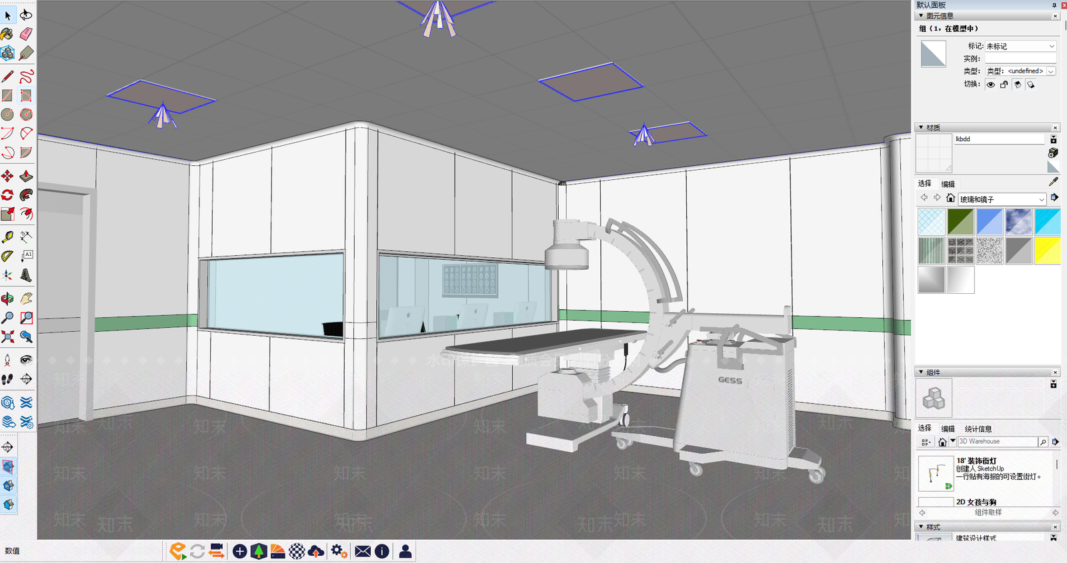The height and width of the screenshot is (563, 1067).
Task: Toggle the receive shadows option icon
Action: tap(1031, 85)
